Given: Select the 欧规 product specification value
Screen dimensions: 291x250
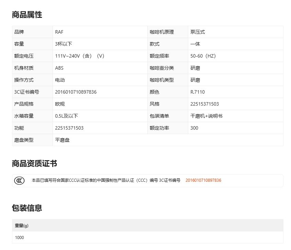Looking at the screenshot, I should tap(60, 104).
